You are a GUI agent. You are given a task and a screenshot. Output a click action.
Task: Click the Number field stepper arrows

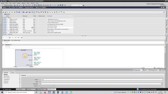coord(54,86)
